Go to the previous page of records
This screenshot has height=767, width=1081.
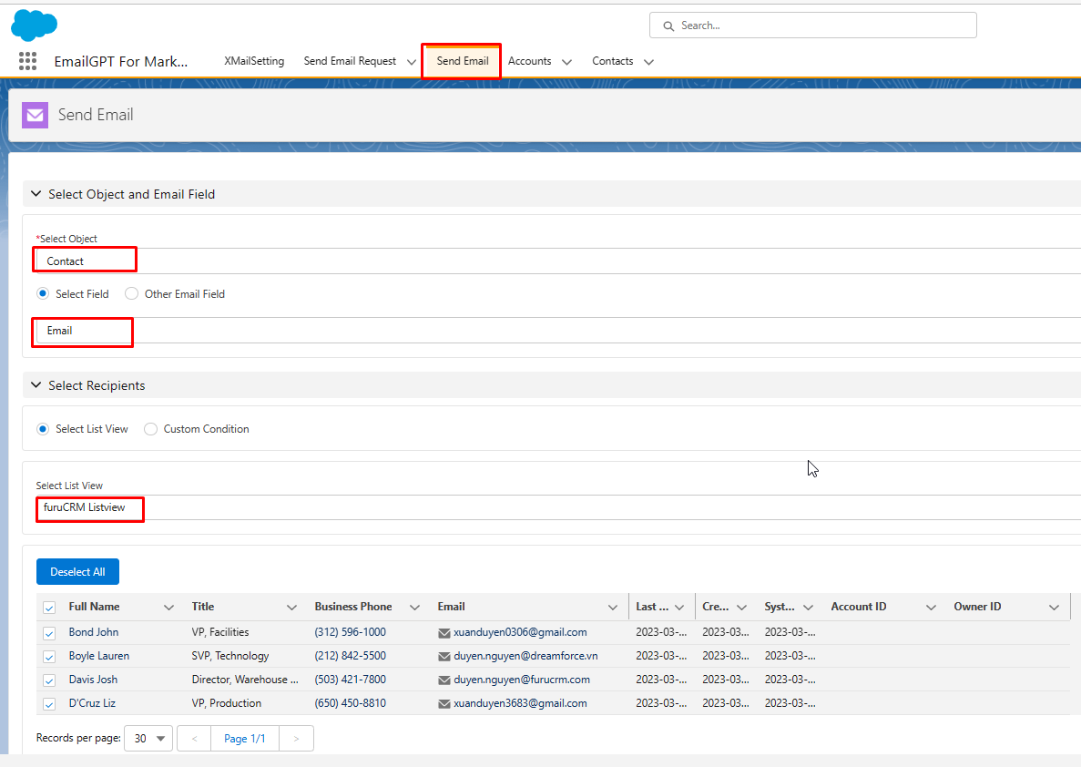[194, 739]
